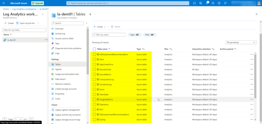Click the tables list vertical scrollbar

[x=255, y=76]
